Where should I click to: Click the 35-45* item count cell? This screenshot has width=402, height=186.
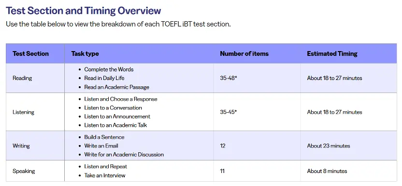[x=229, y=112]
